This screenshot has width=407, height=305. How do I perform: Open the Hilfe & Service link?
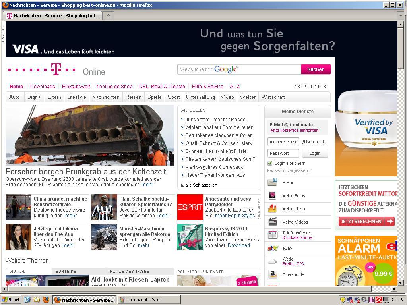pyautogui.click(x=207, y=86)
